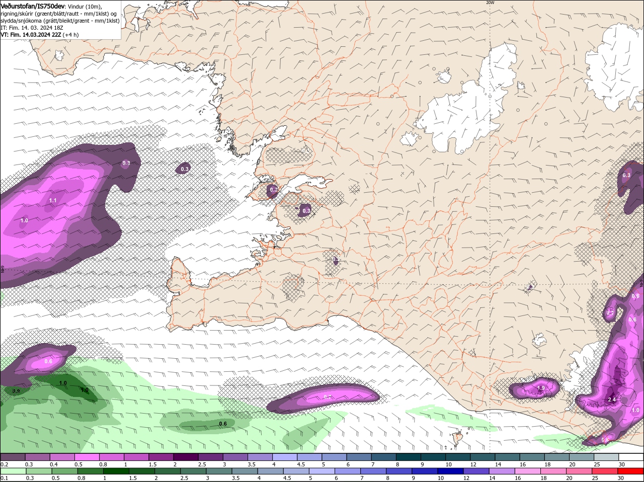The height and width of the screenshot is (482, 644).
Task: Click the pale grey snow swatch labeled 25
Action: [x=607, y=457]
